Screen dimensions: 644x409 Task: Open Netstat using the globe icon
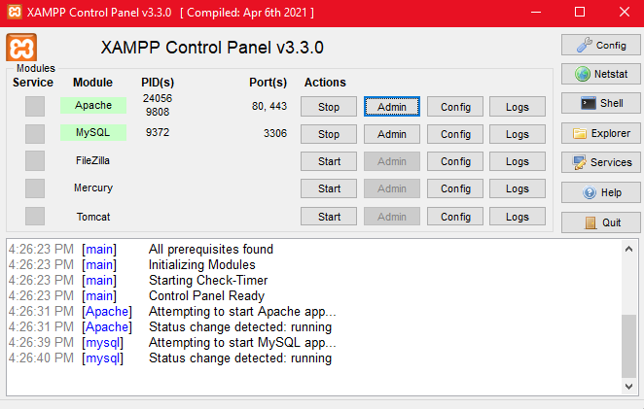point(601,74)
